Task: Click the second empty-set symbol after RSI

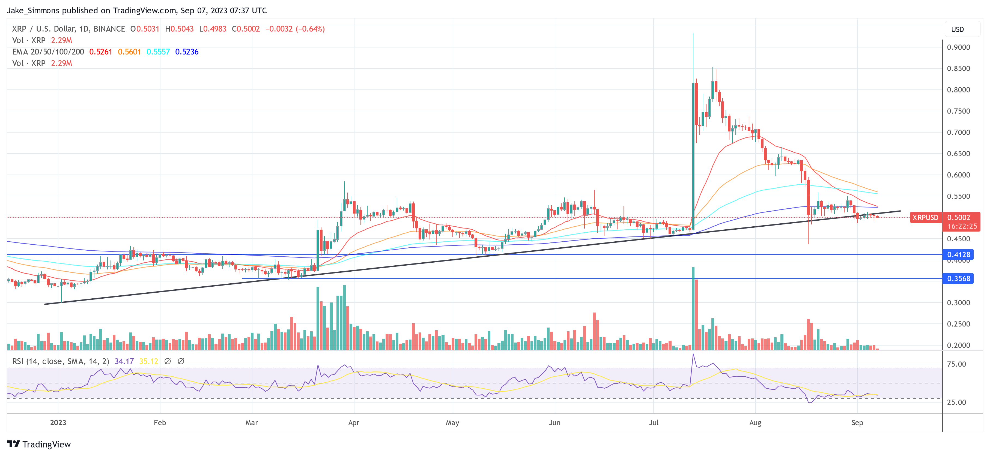Action: 181,361
